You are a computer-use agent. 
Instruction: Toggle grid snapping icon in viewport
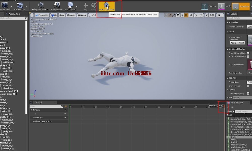pos(186,15)
